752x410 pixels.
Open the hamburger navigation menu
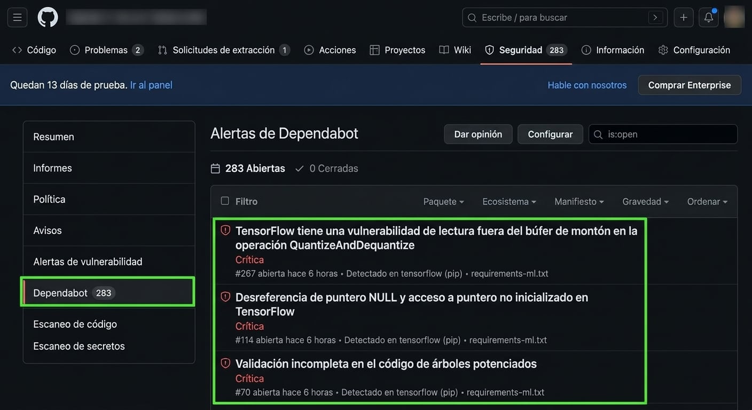[17, 18]
